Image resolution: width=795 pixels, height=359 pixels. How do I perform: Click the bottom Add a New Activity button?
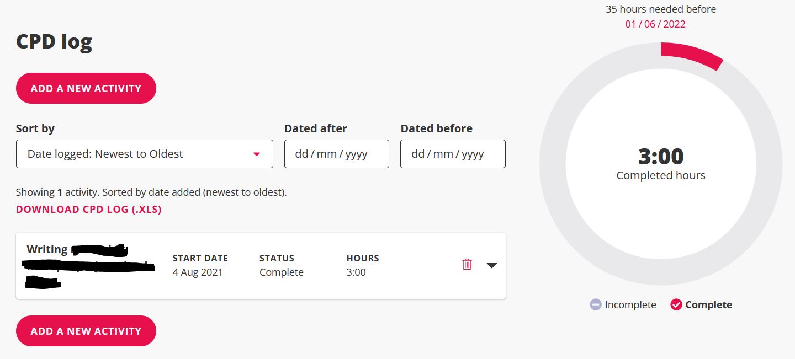(x=86, y=331)
